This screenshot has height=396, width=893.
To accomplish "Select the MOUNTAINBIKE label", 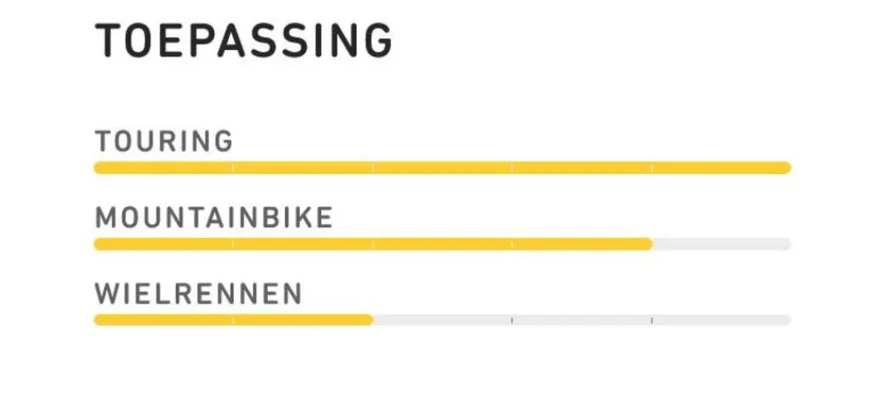I will [x=213, y=218].
